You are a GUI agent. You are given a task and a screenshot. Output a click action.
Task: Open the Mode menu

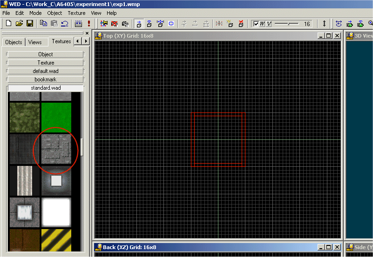[x=35, y=13]
